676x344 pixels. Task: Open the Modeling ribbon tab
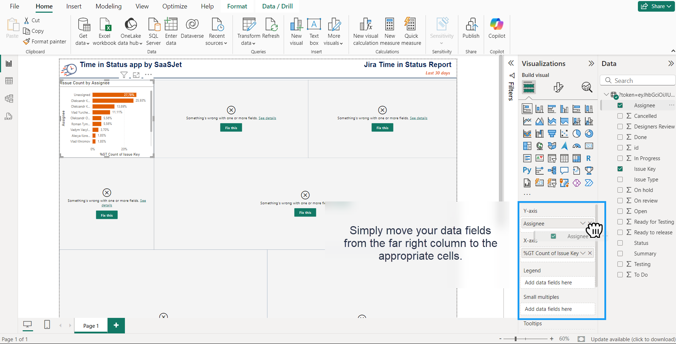click(108, 6)
